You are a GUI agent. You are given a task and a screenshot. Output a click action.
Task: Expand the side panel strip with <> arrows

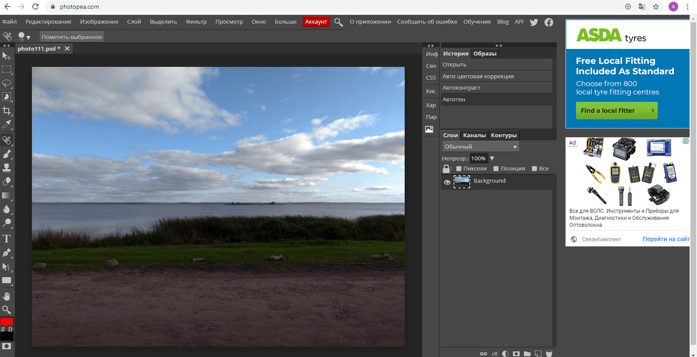(430, 45)
